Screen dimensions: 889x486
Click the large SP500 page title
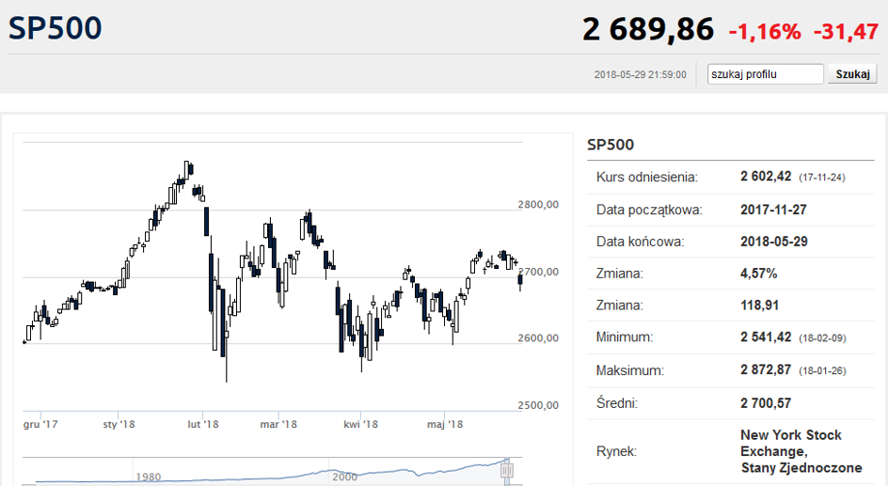pyautogui.click(x=55, y=28)
